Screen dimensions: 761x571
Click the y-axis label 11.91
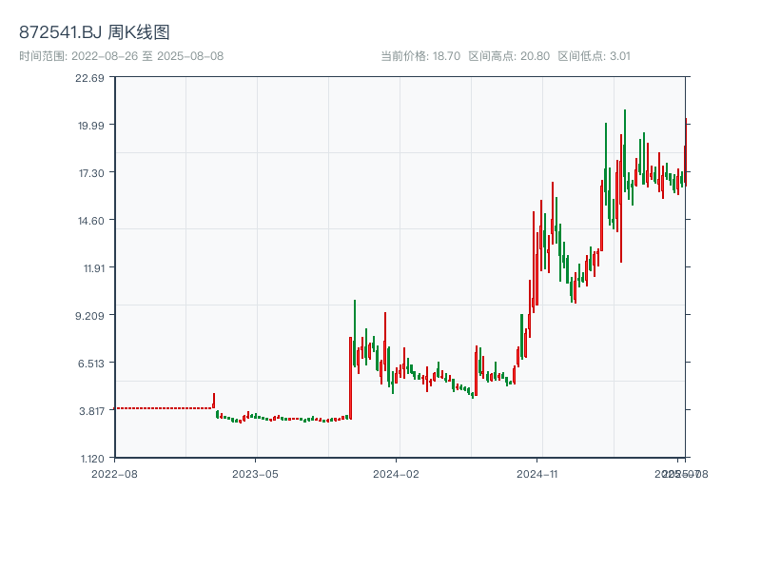pos(94,268)
